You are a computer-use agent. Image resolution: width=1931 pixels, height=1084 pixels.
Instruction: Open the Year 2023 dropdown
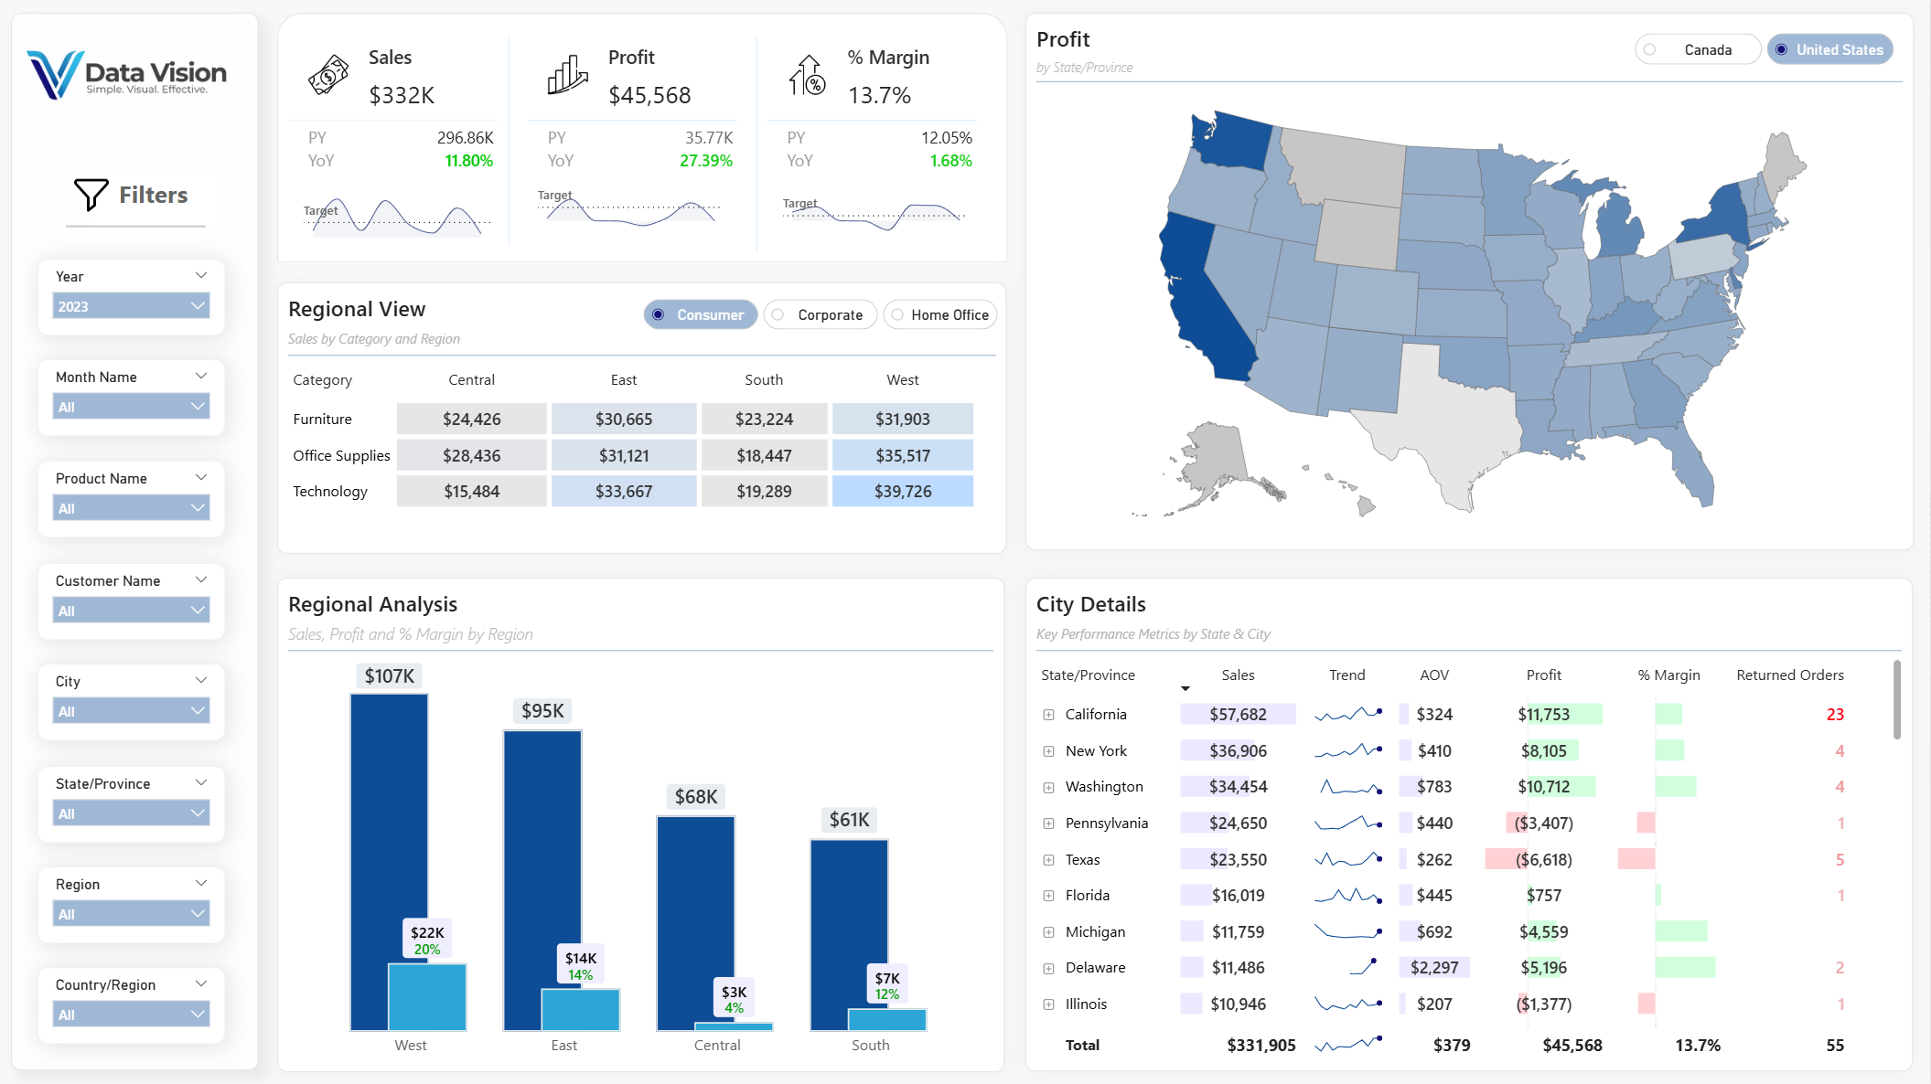132,306
